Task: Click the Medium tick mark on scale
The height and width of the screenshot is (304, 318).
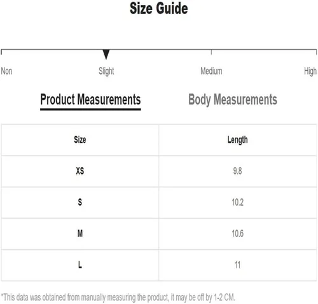Action: point(211,52)
